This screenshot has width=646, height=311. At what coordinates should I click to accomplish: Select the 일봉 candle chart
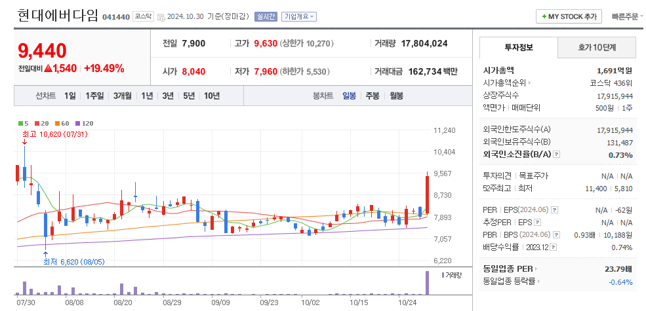(x=350, y=96)
